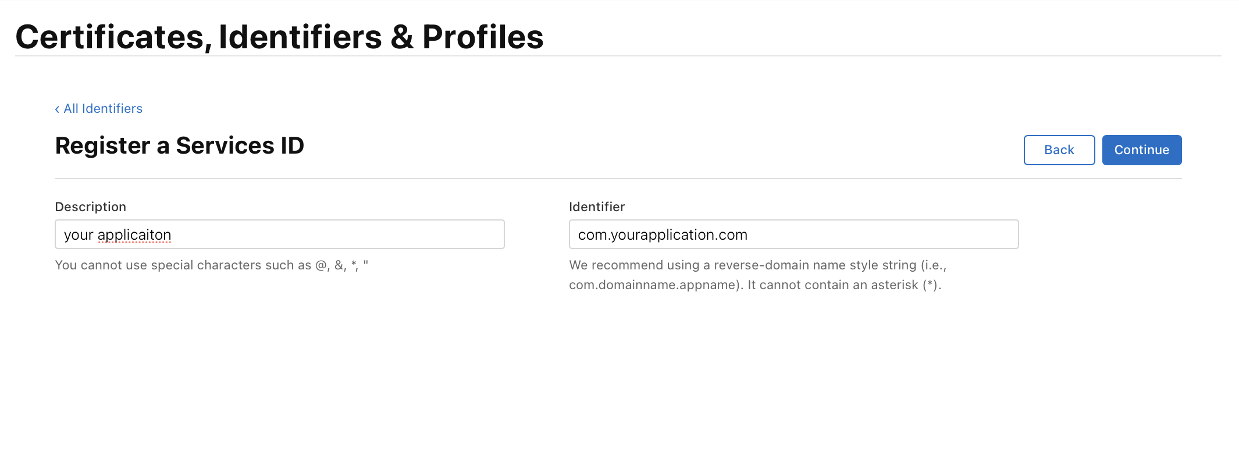Click the chevron before All Identifiers

(x=57, y=109)
